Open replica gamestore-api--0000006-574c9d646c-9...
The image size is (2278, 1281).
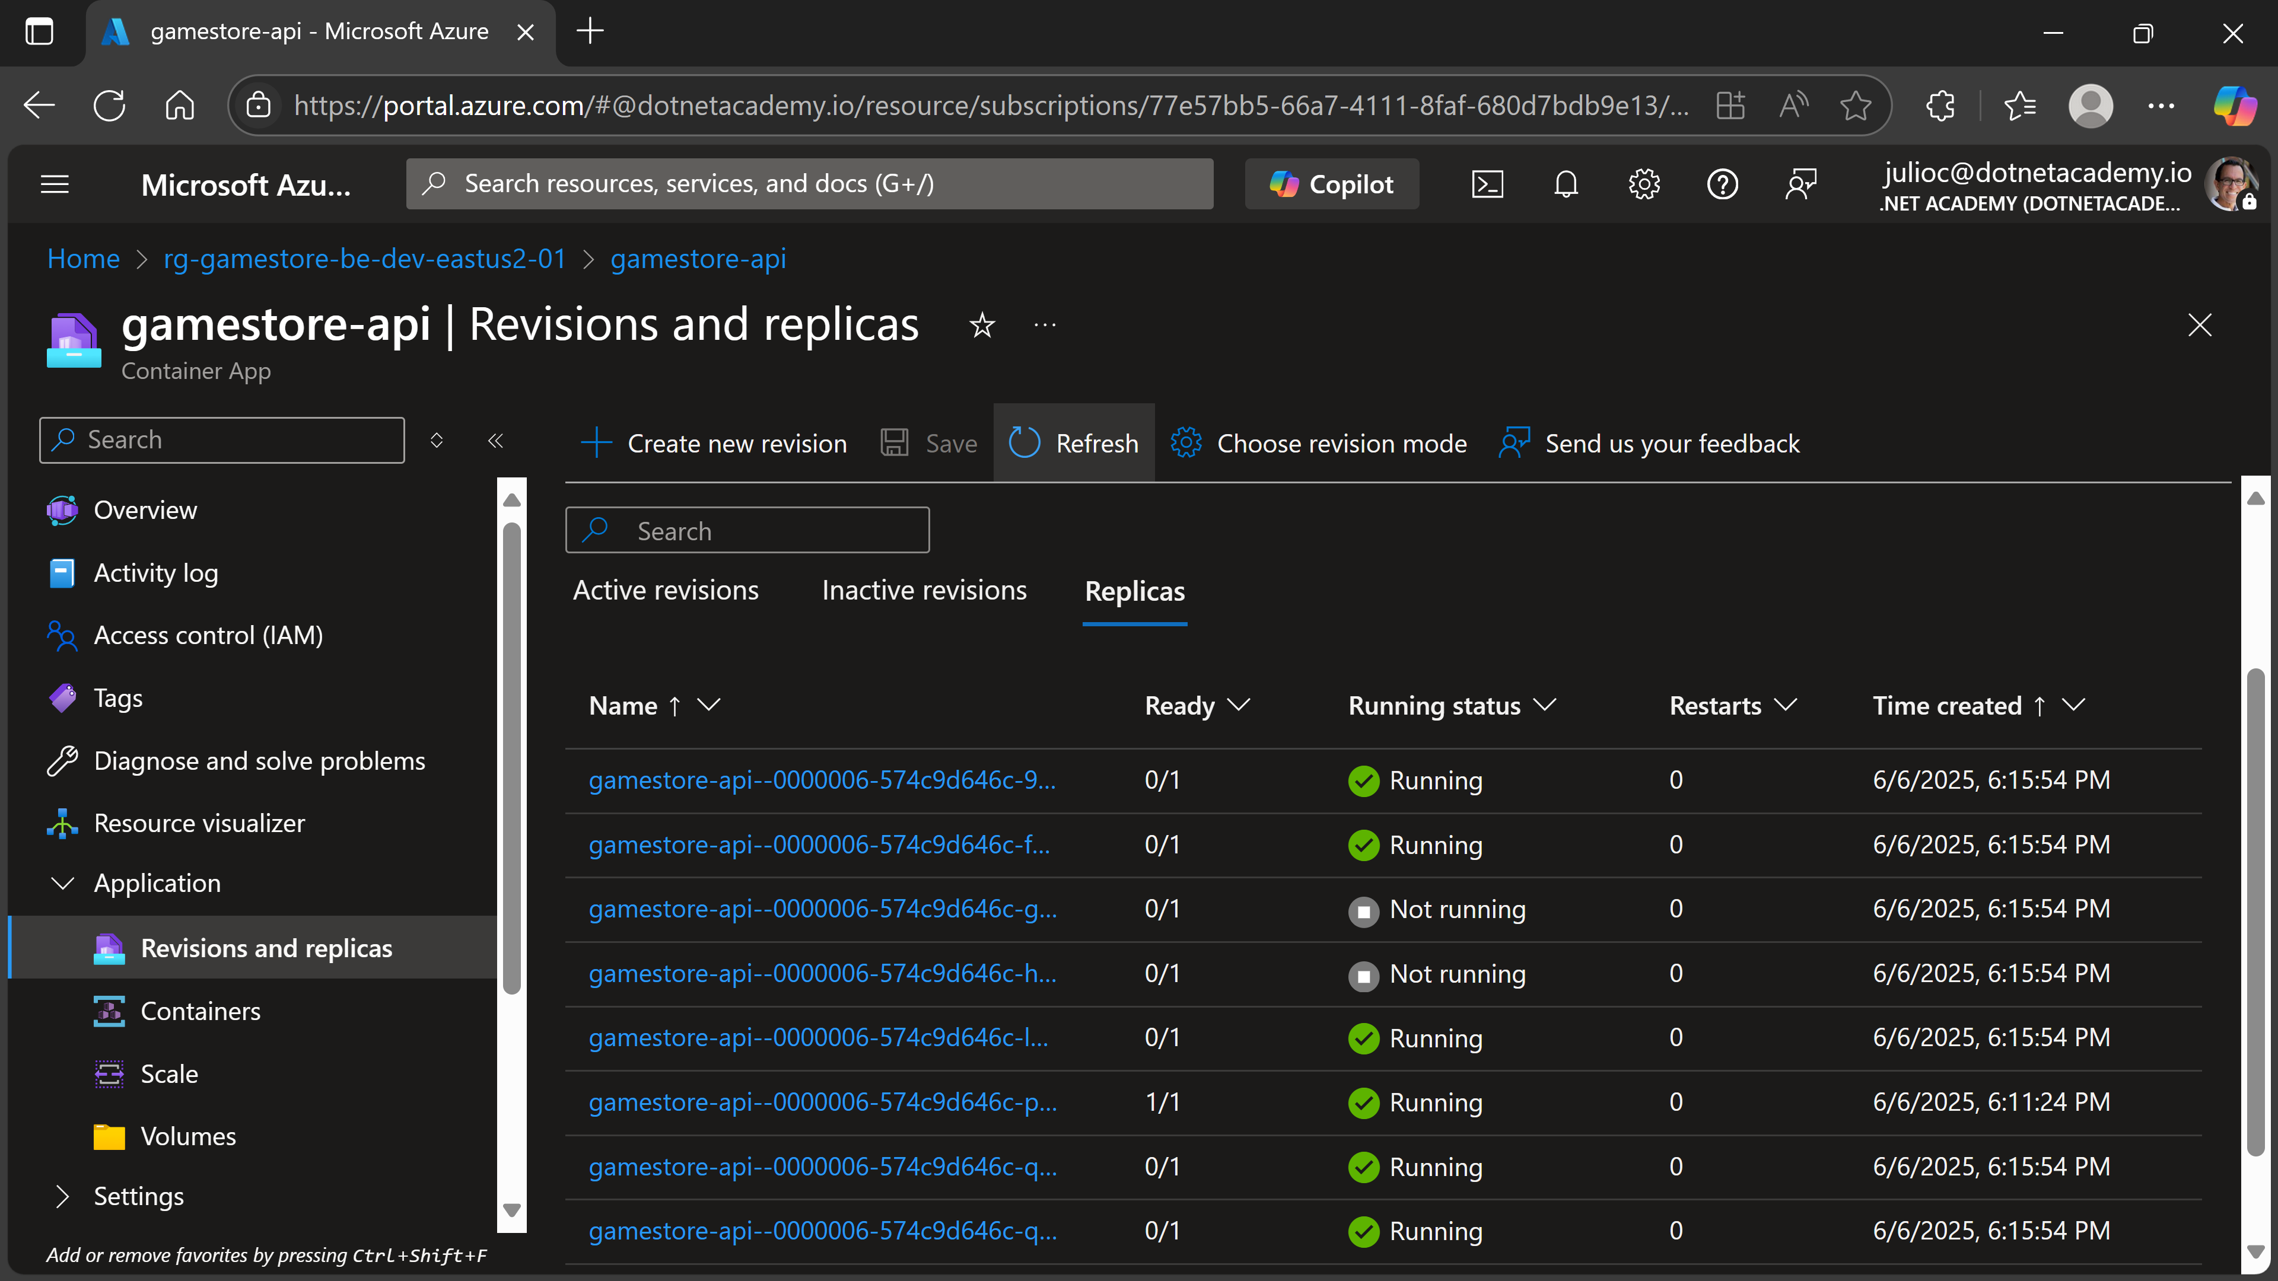click(x=822, y=780)
